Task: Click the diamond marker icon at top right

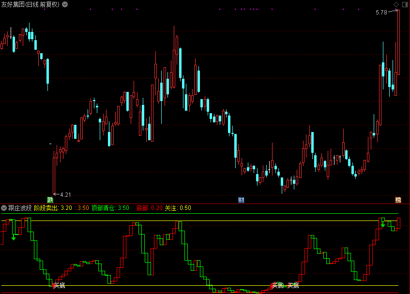Action: [396, 4]
